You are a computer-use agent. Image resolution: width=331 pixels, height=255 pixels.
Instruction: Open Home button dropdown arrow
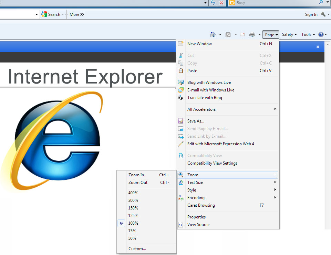(x=220, y=35)
